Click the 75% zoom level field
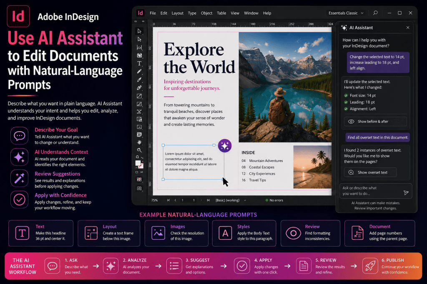This screenshot has width=427, height=284. pos(155,200)
